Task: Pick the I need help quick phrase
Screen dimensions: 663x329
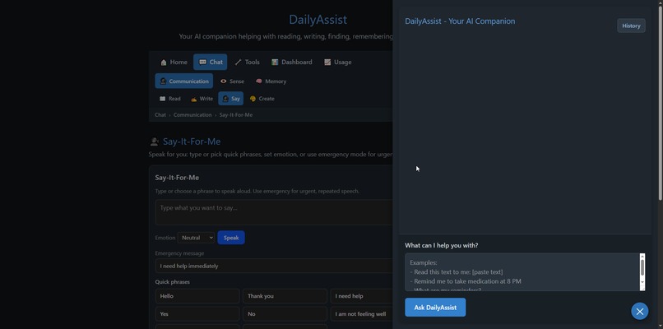Action: (361, 296)
